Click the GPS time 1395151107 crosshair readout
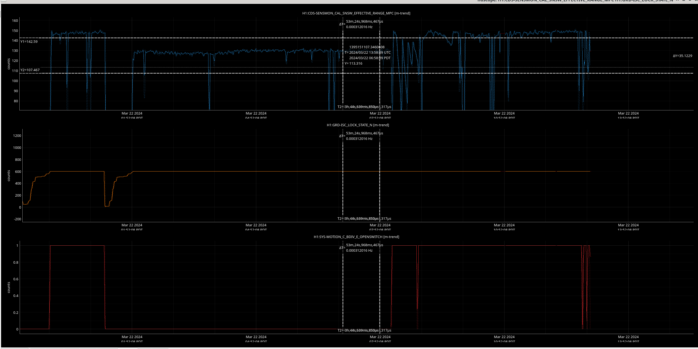Screen dimensions: 698x349 pos(367,47)
